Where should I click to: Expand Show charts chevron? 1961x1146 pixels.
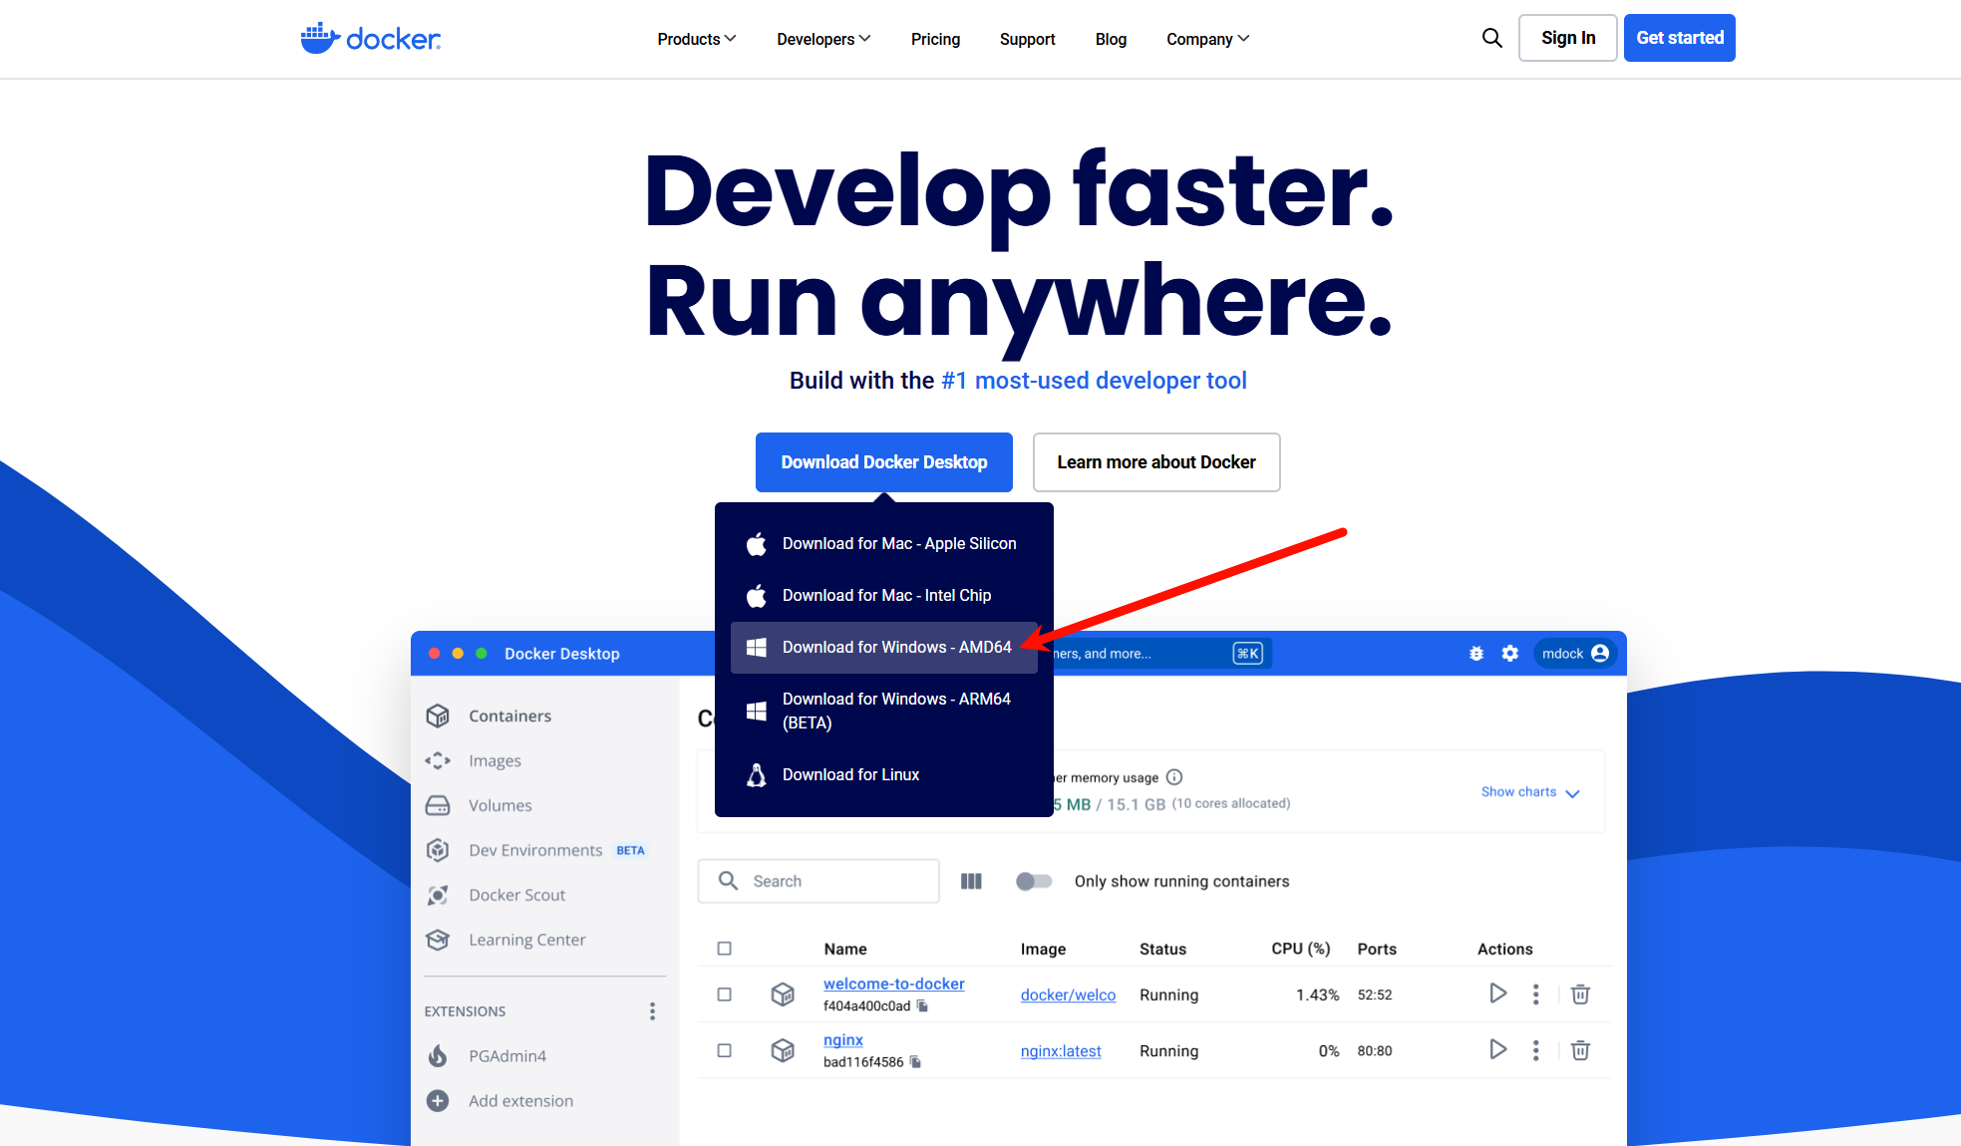point(1572,793)
